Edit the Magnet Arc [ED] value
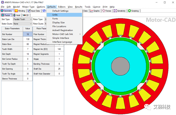176x115 pixels. (x=59, y=49)
